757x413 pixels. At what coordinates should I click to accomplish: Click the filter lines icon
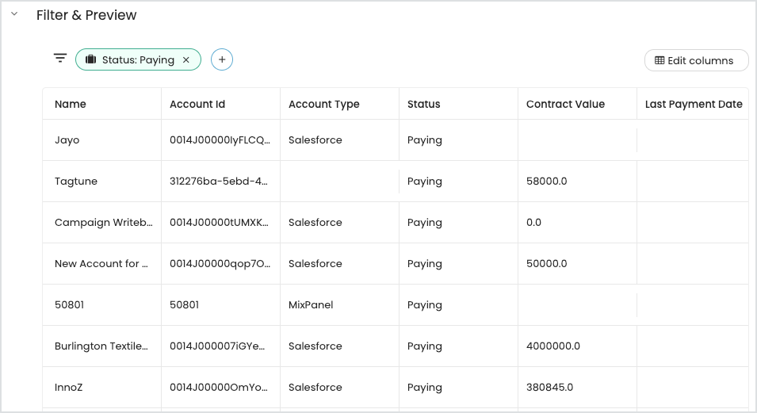pos(60,59)
